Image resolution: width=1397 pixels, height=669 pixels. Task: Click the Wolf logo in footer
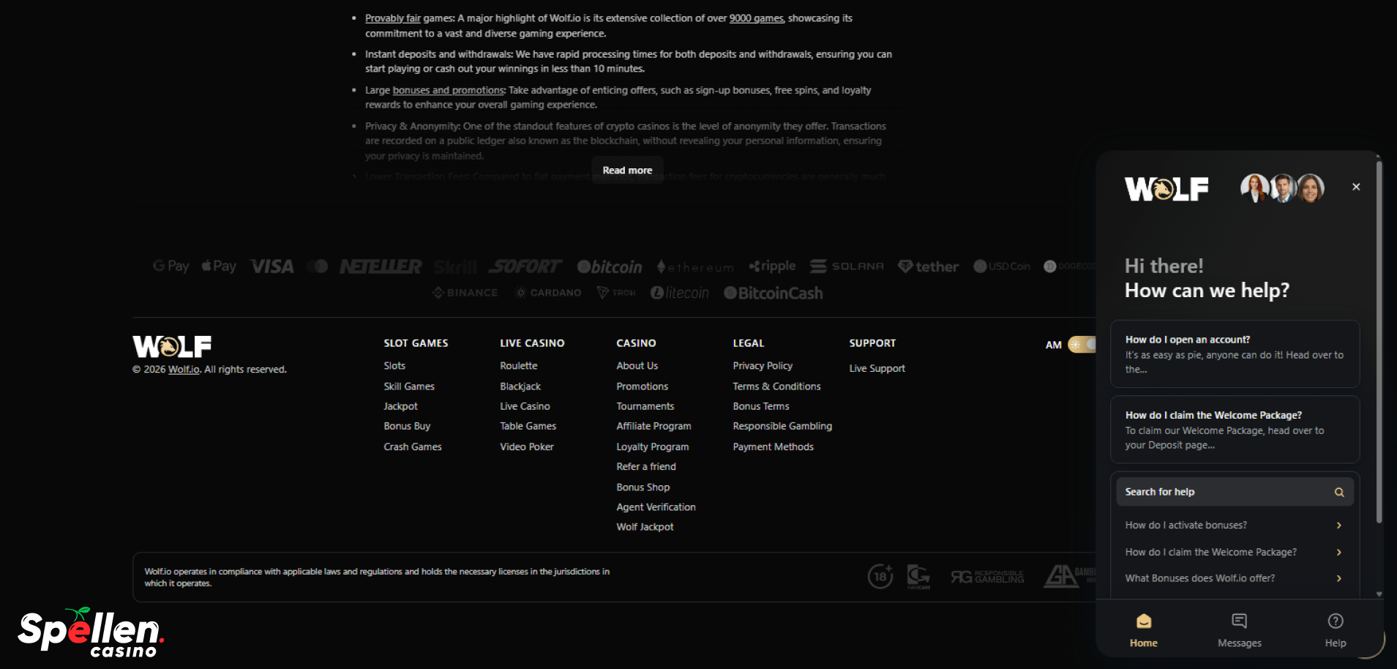(x=172, y=346)
